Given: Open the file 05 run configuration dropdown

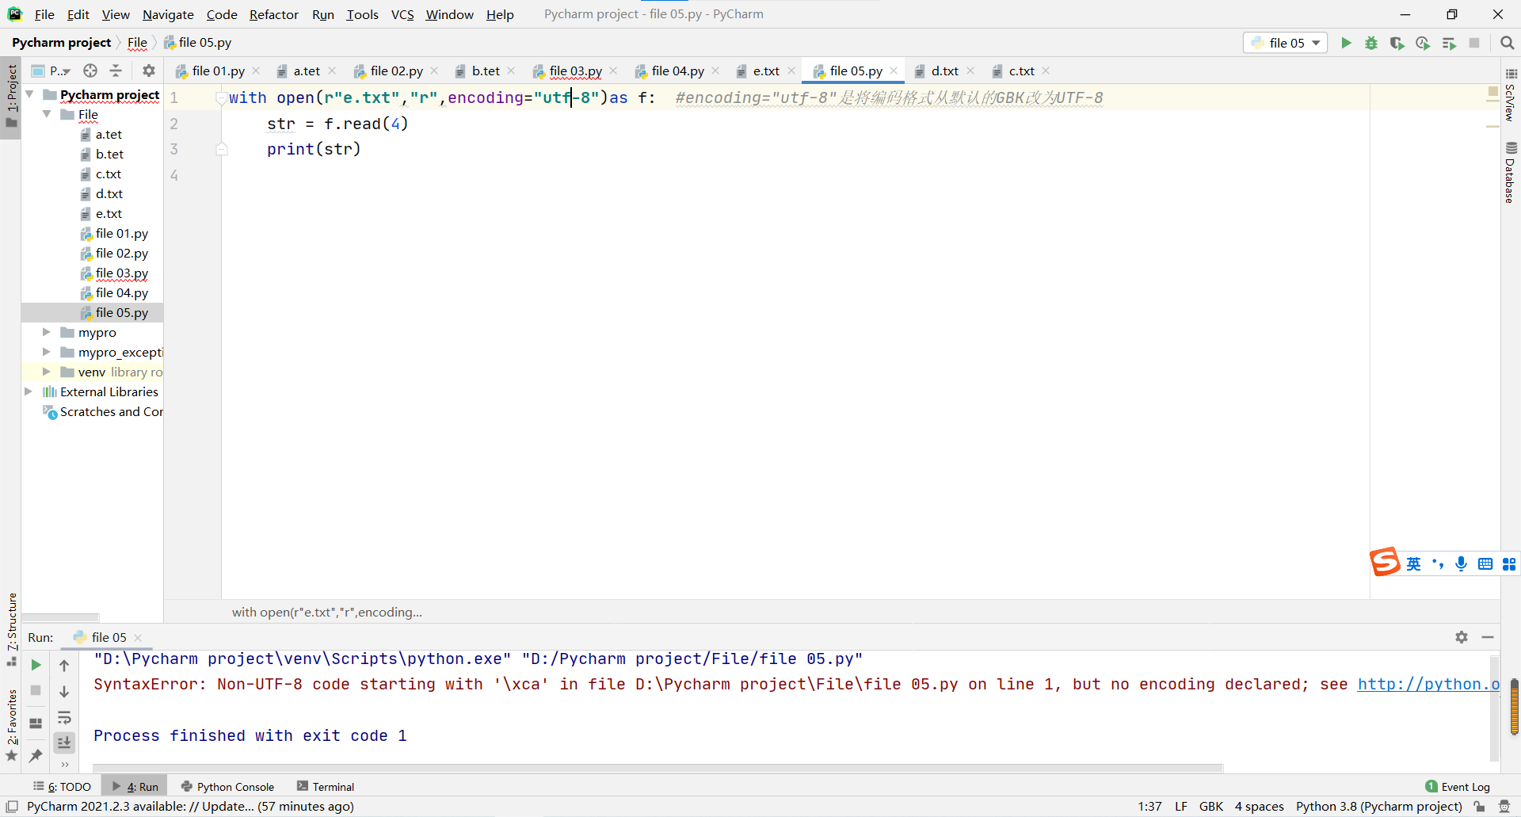Looking at the screenshot, I should [1286, 43].
